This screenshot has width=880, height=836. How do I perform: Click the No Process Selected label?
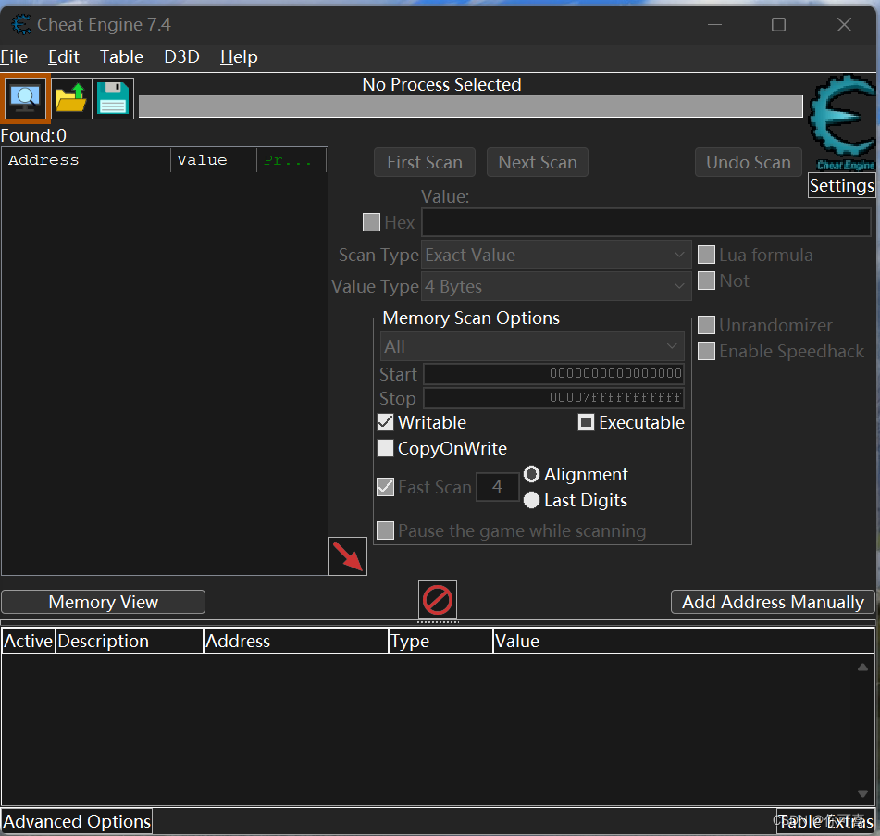[441, 84]
